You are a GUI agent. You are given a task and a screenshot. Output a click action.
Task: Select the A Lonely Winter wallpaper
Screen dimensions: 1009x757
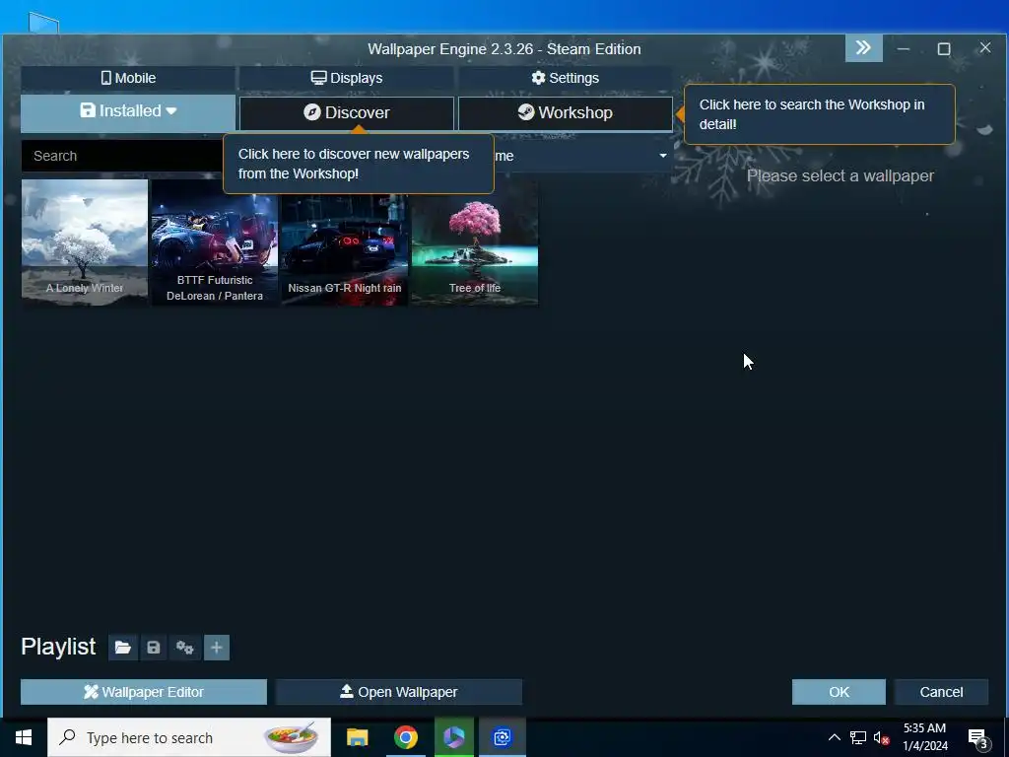pyautogui.click(x=85, y=242)
